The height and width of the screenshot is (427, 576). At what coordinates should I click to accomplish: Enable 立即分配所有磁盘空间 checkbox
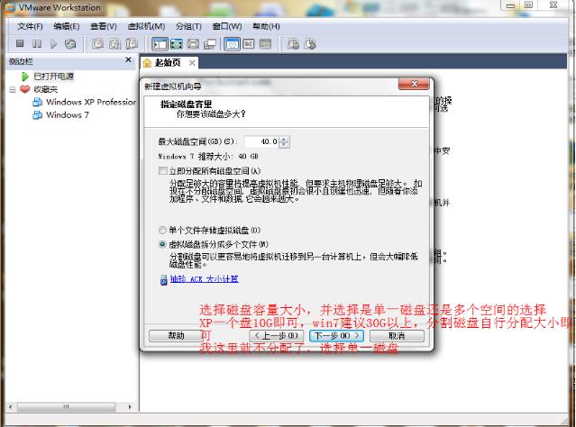point(163,171)
